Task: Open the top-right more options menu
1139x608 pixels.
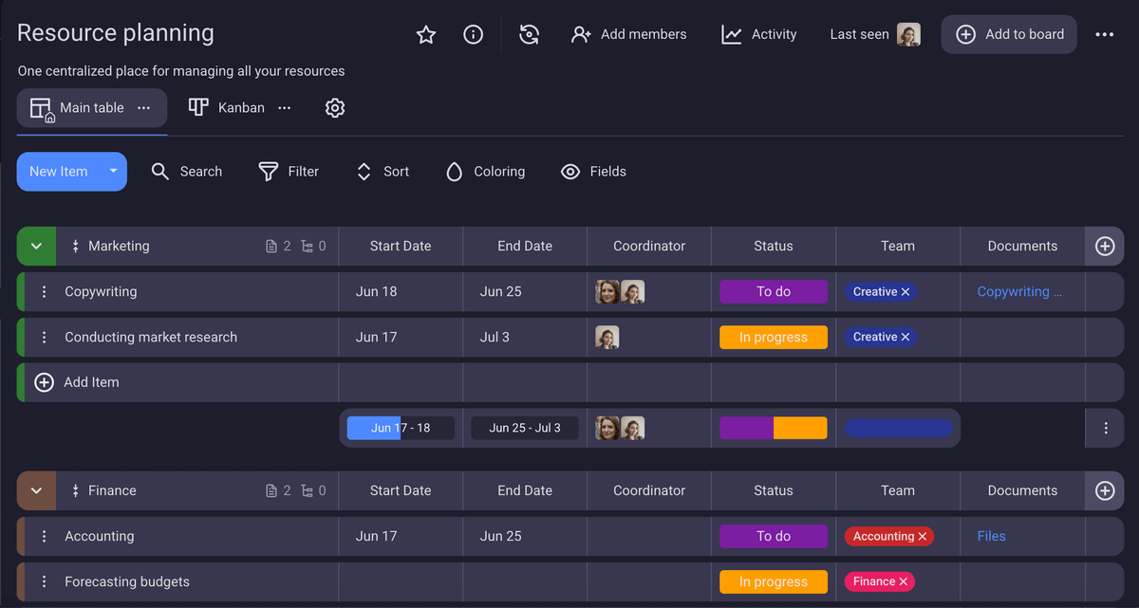Action: point(1104,35)
